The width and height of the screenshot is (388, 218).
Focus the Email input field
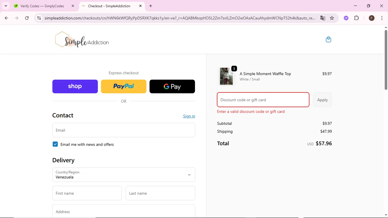pos(124,130)
